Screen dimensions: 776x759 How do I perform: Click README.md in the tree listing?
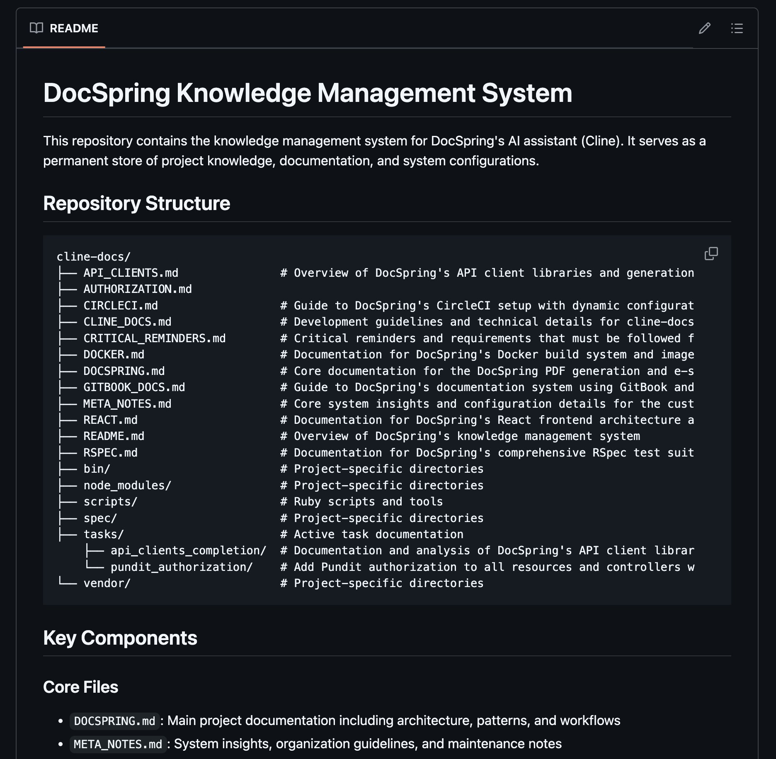pyautogui.click(x=114, y=436)
